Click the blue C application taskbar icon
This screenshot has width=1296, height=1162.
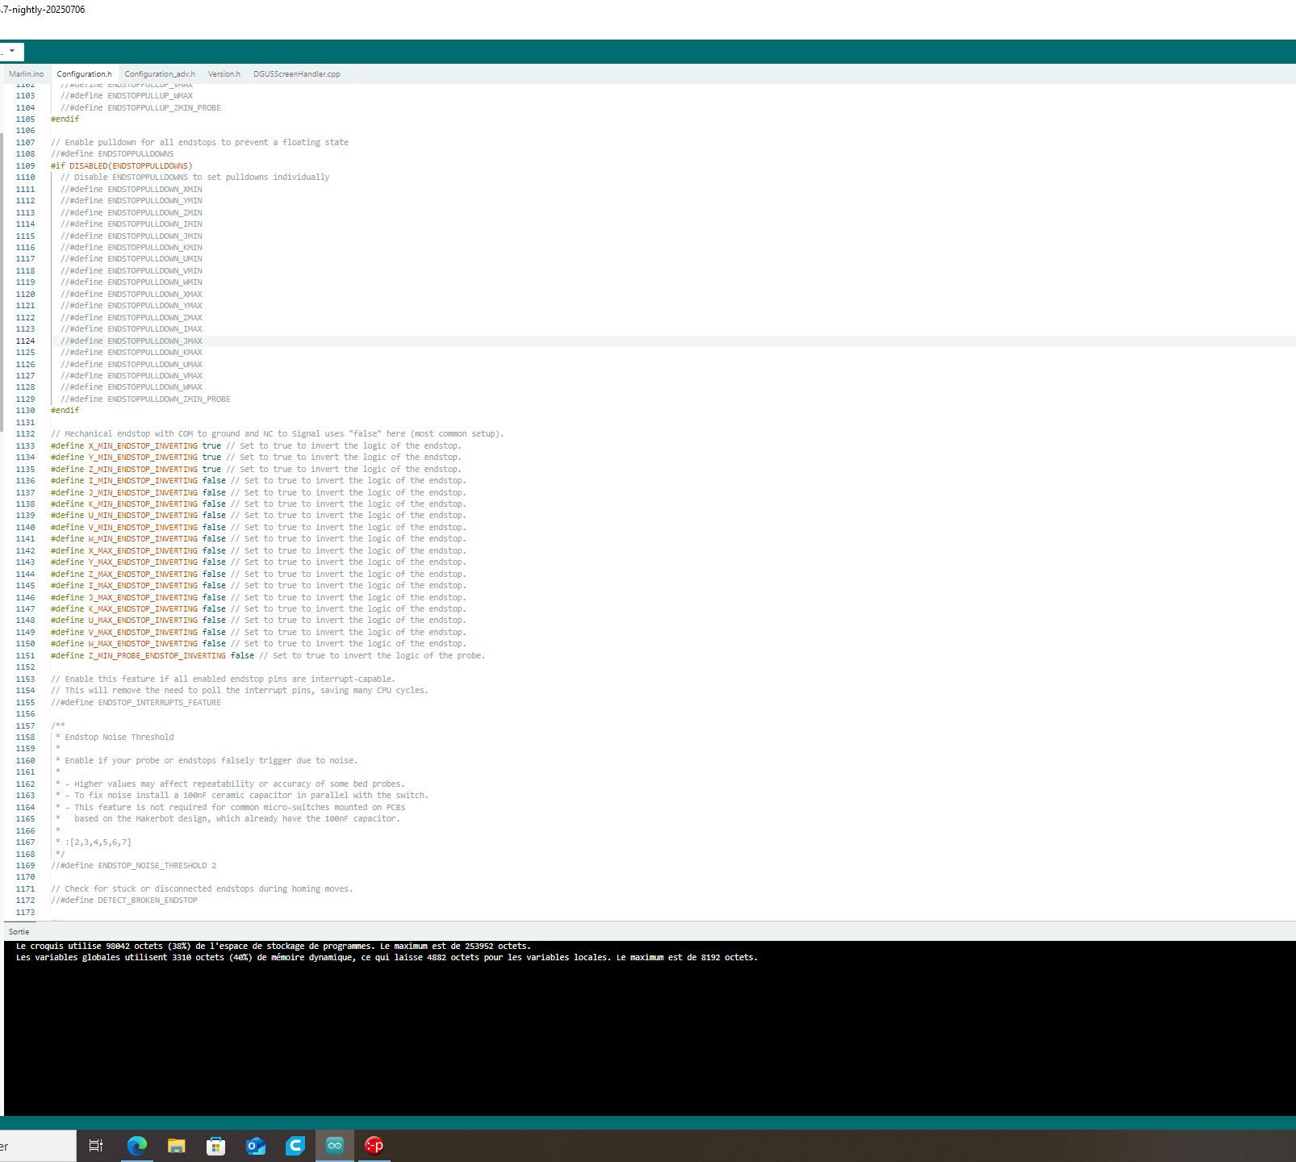(295, 1145)
